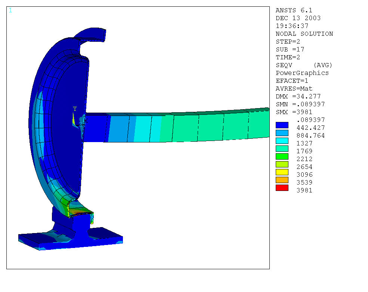Click the red legend swatch
368x292 pixels.
282,188
